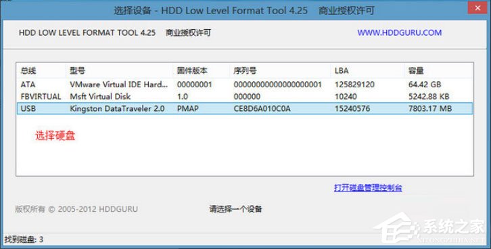Click serial number 000000
Viewport: 491px width, 249px height.
click(247, 97)
